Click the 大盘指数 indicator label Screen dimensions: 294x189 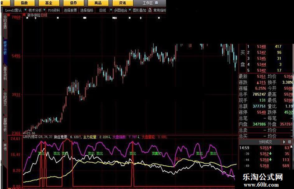[x=119, y=137]
